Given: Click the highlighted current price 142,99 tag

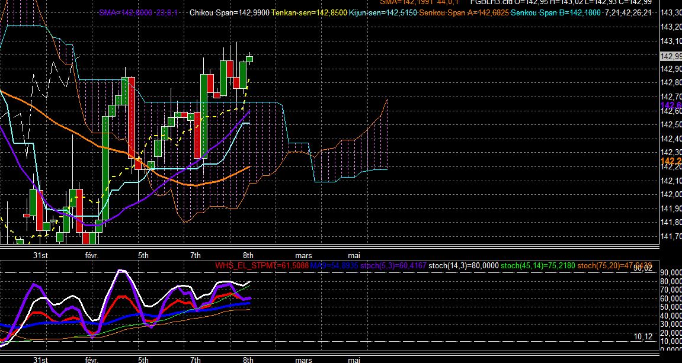Looking at the screenshot, I should coord(671,56).
